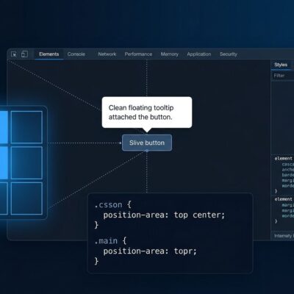The image size is (294, 294).
Task: Click the '.csson {' selector text
Action: pyautogui.click(x=113, y=204)
